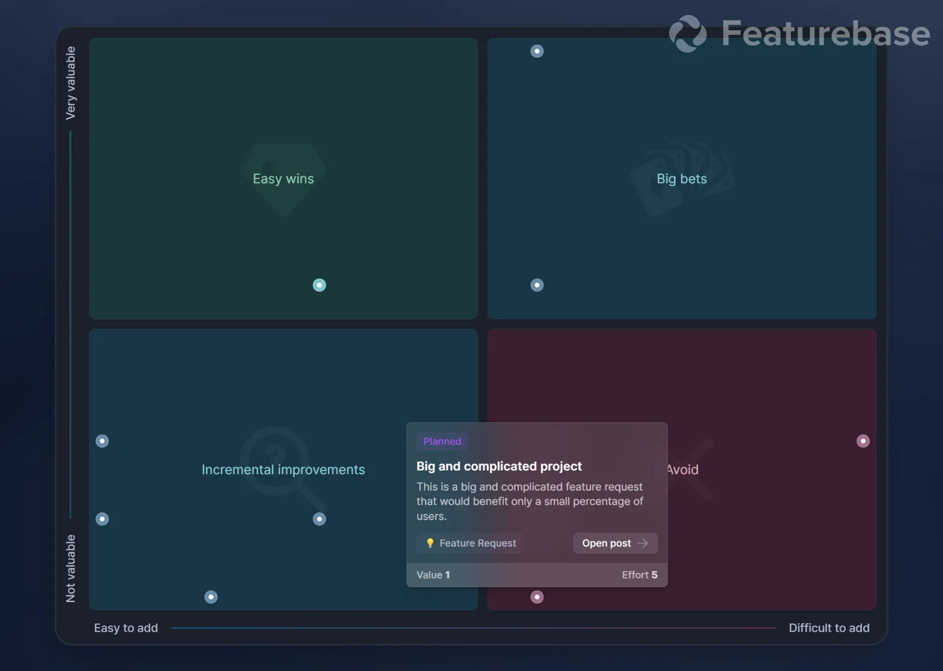
Task: Click the 'Very valuable' axis label
Action: coord(70,83)
